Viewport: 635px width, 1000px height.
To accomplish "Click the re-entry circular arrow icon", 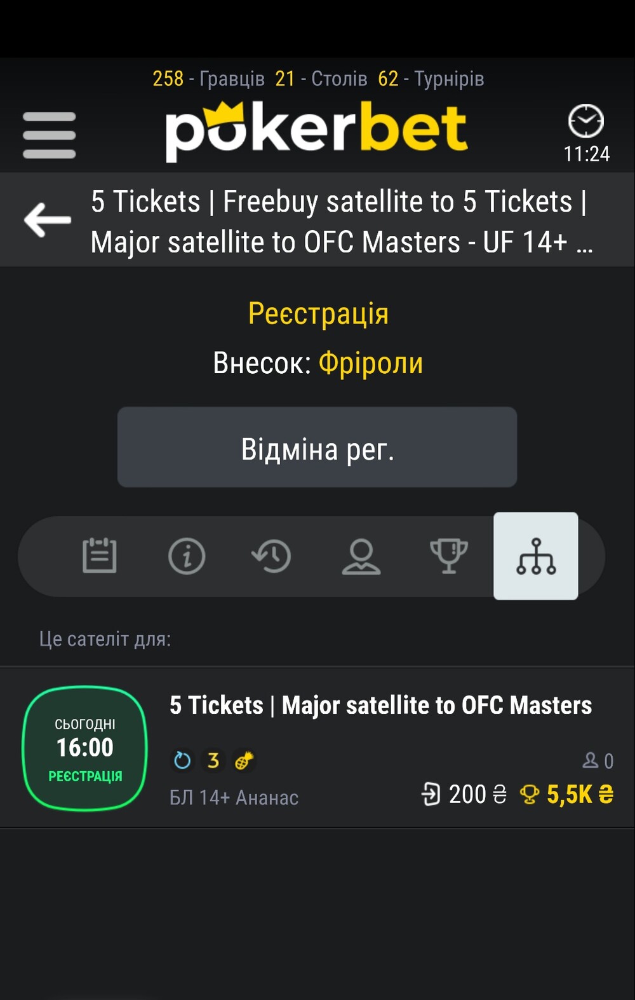I will pos(182,760).
